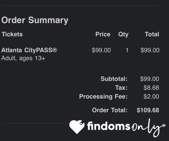The image size is (169, 141).
Task: Click the Subtotal label
Action: click(114, 79)
